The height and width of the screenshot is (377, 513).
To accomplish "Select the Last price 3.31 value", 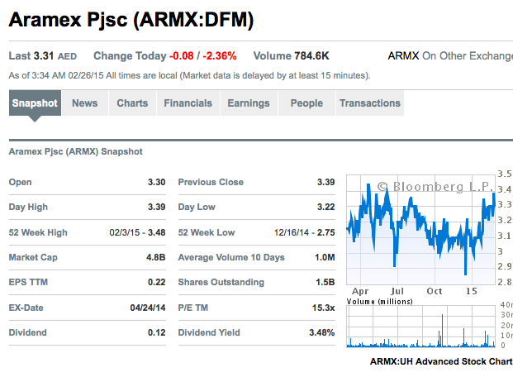I will coord(44,56).
